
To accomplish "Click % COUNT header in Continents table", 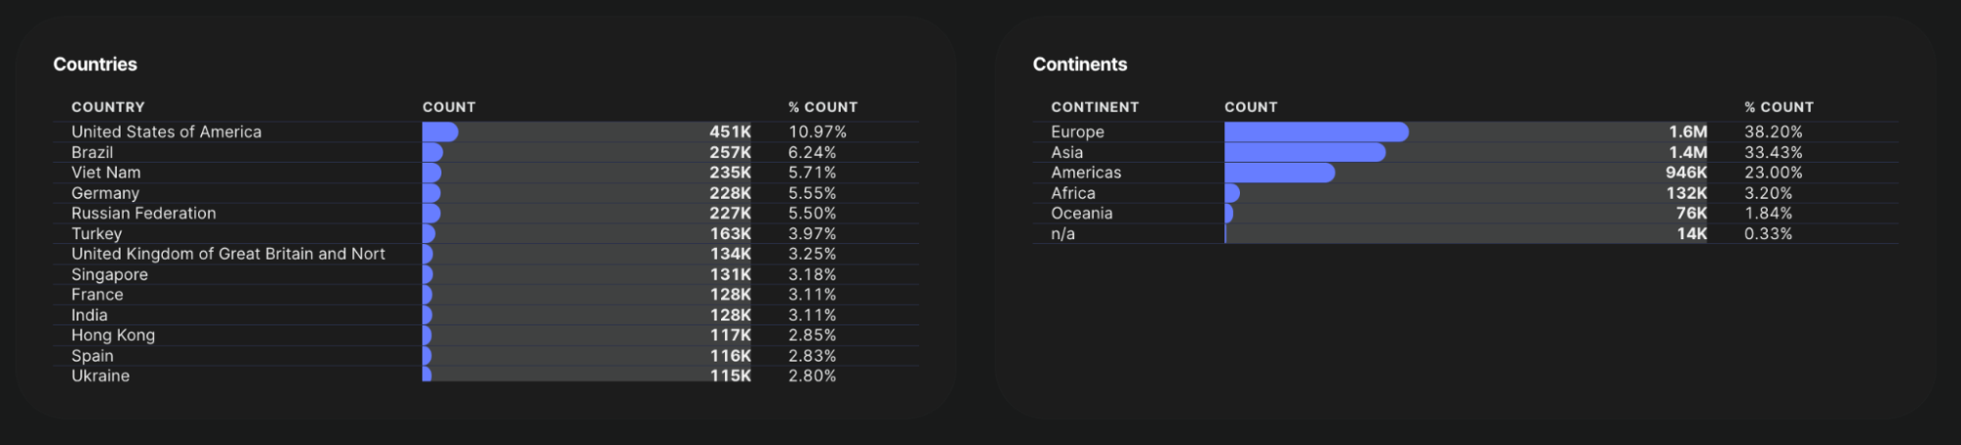I will tap(1779, 107).
